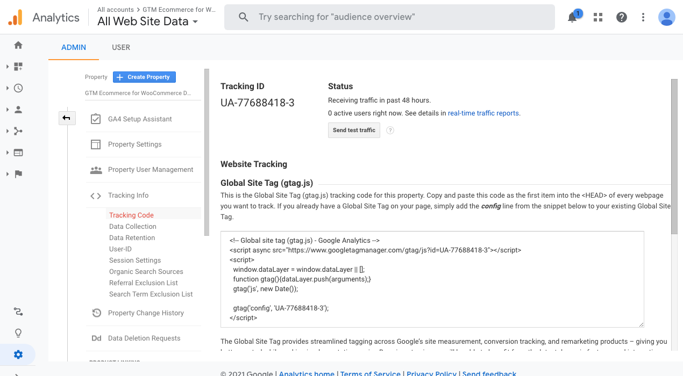Click the GA4 Setup Assistant checkbox icon
Screen dimensions: 683x376
[x=96, y=119]
